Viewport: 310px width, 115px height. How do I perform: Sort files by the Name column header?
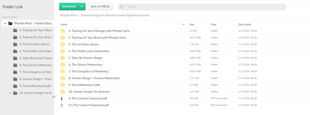pos(64,25)
